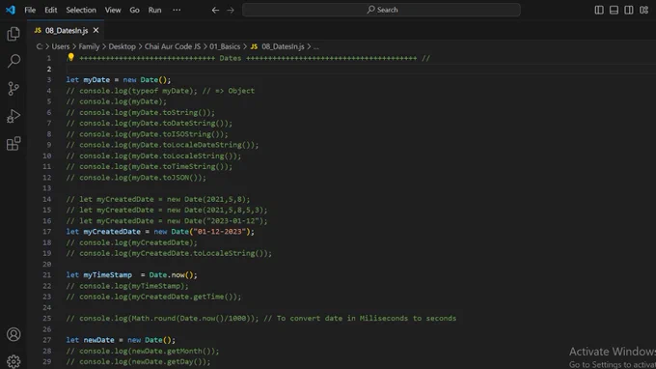Viewport: 656px width, 369px height.
Task: Expand the hidden menus ellipsis
Action: pos(177,10)
